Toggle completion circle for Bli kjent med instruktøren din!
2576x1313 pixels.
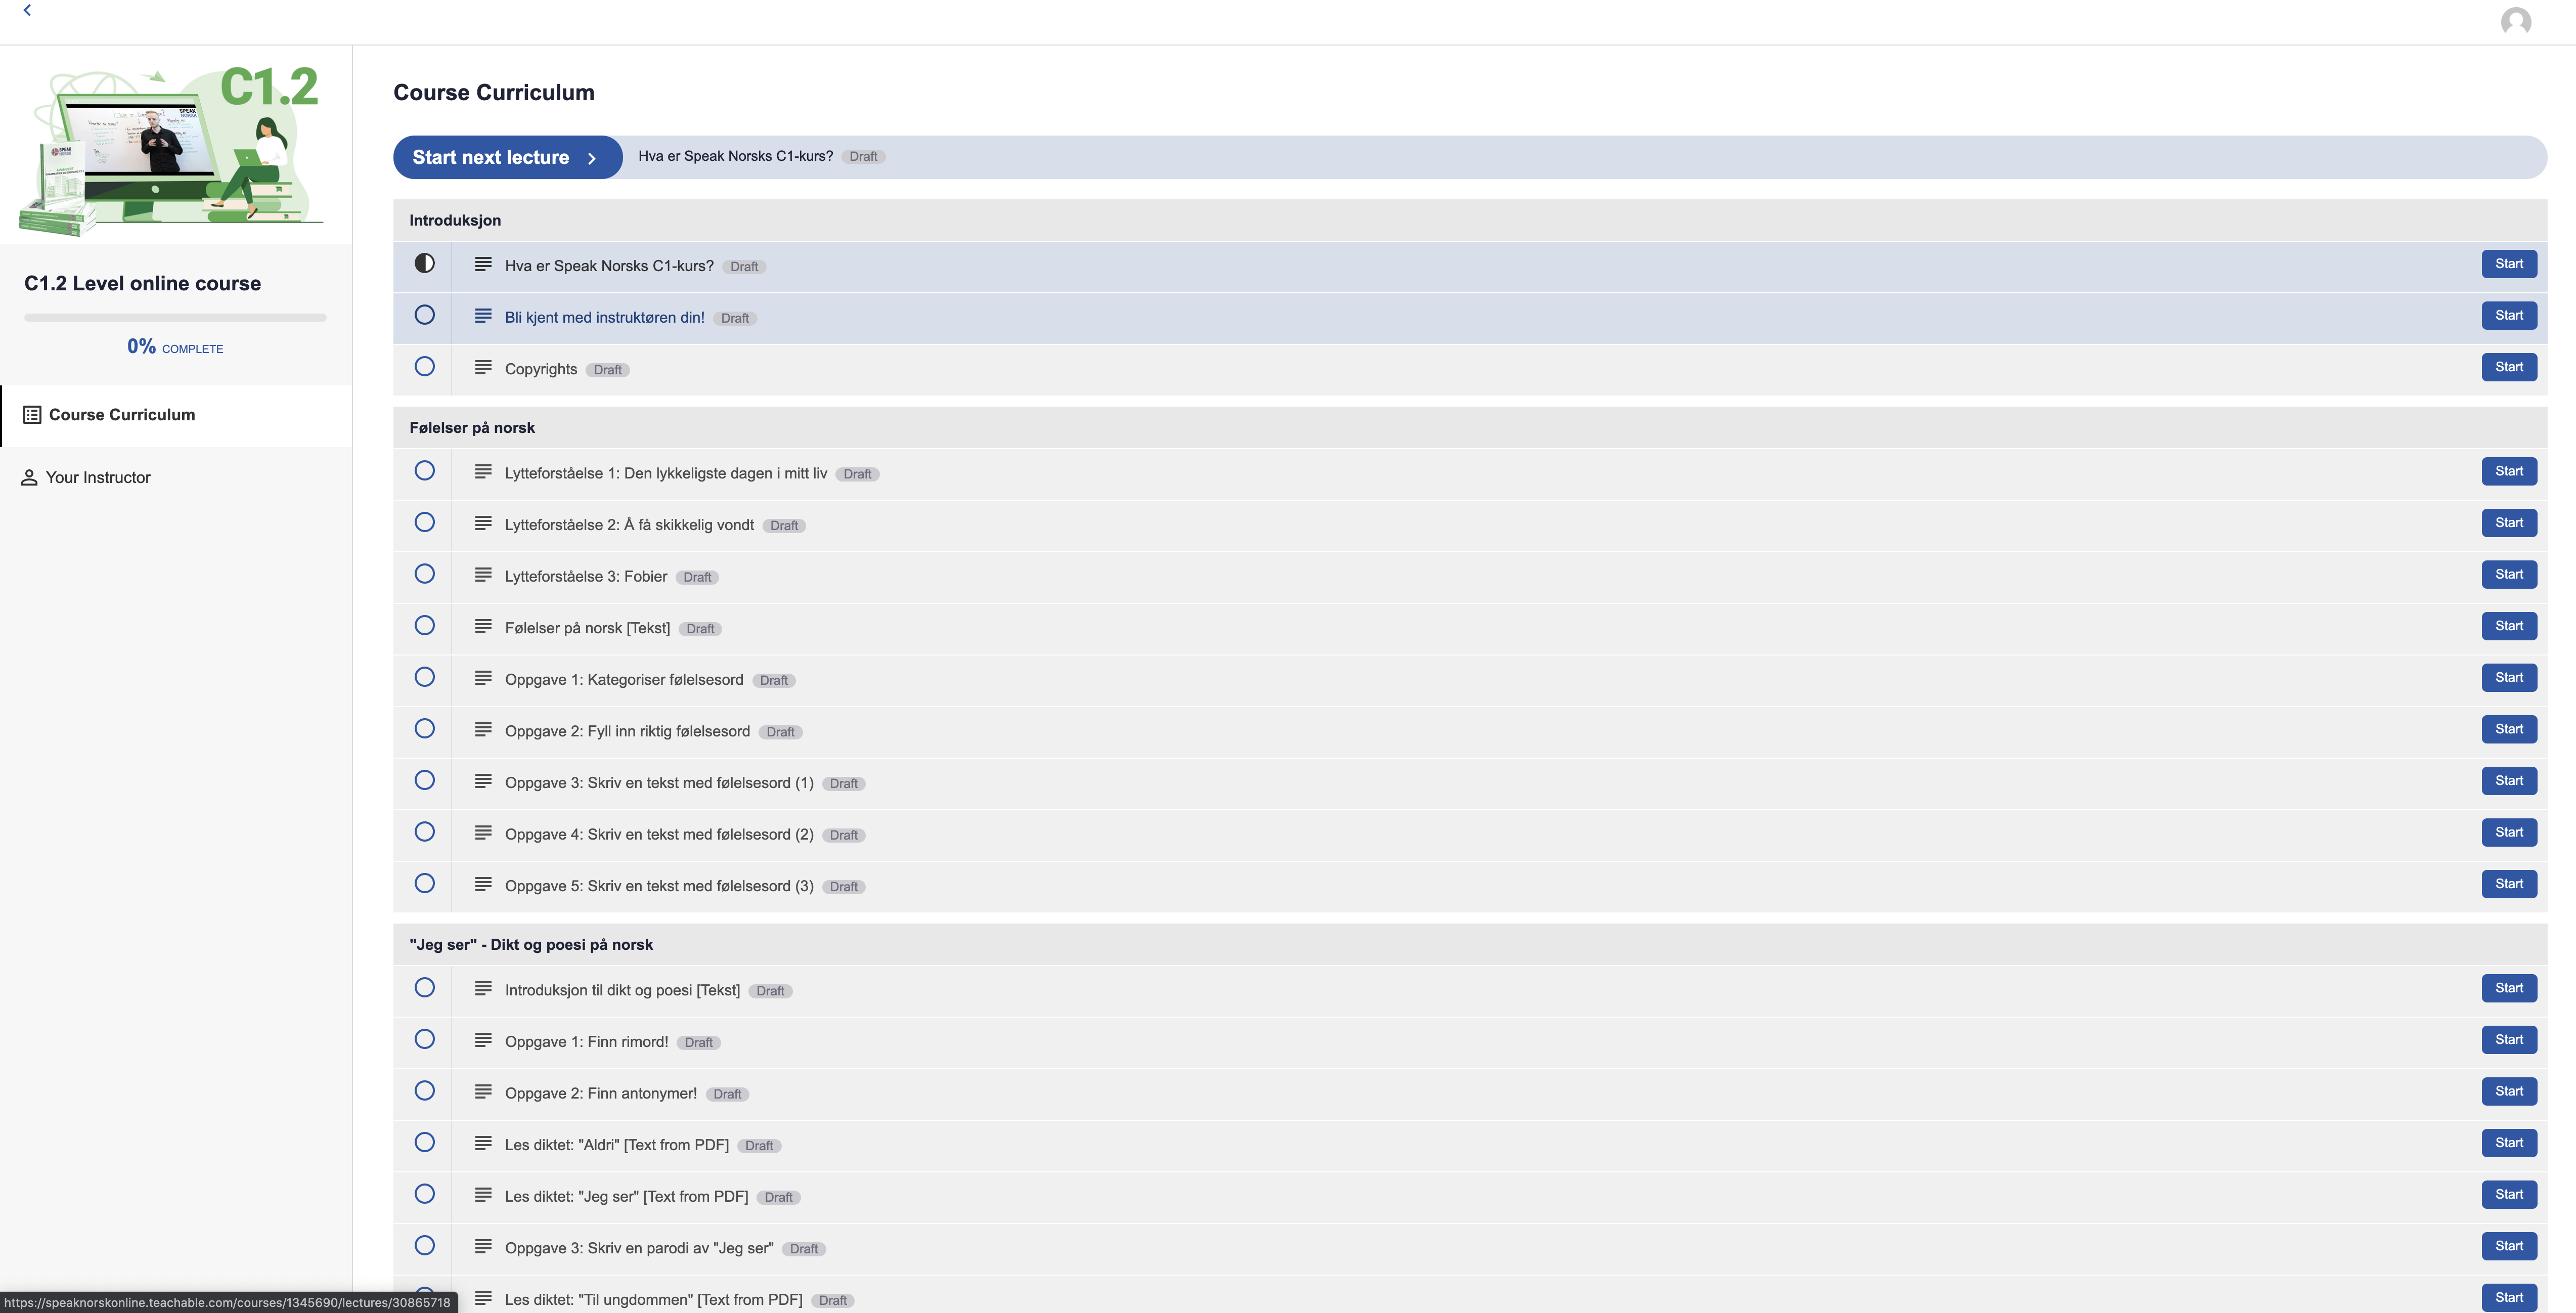[x=425, y=315]
